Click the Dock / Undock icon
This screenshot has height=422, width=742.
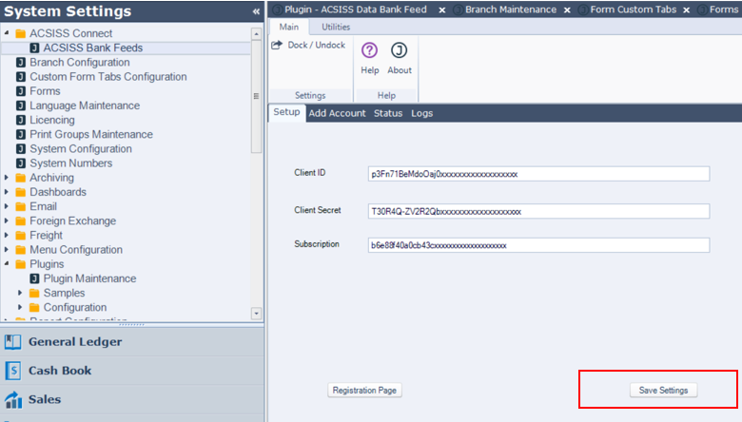[277, 45]
